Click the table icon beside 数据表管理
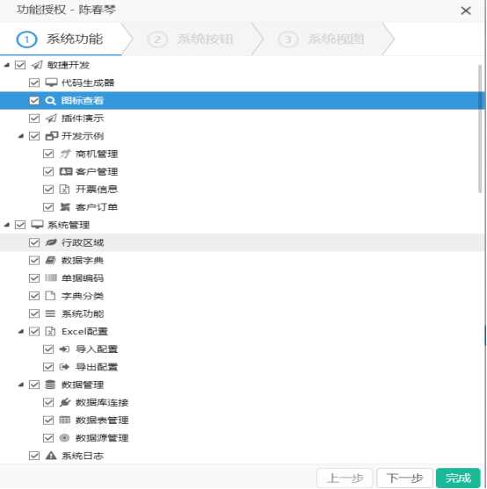 click(x=65, y=421)
